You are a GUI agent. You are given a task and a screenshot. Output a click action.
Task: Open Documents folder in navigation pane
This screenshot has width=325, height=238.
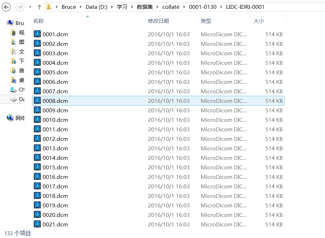point(17,52)
